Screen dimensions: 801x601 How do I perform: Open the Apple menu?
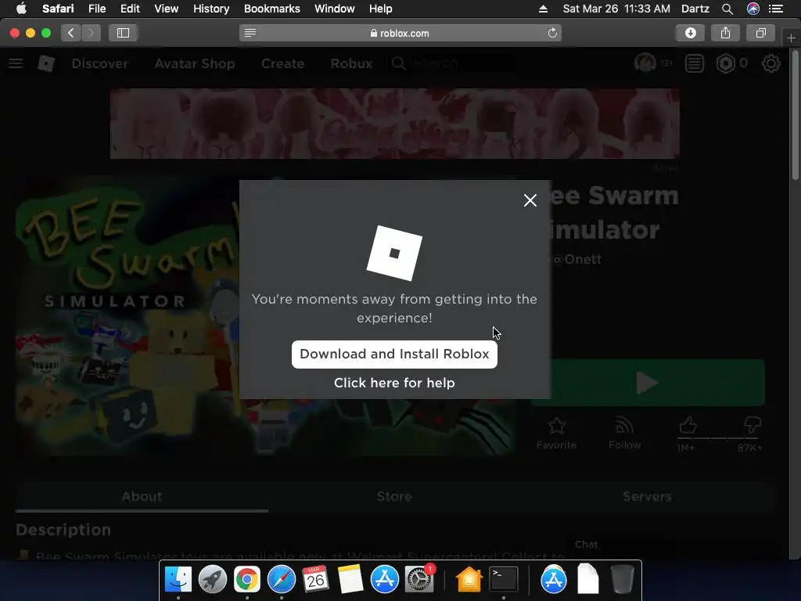click(x=21, y=9)
